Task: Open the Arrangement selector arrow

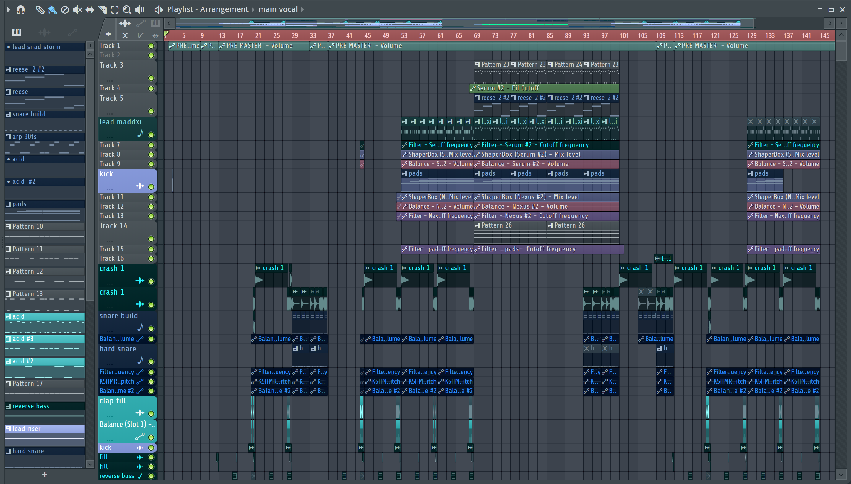Action: pos(253,10)
